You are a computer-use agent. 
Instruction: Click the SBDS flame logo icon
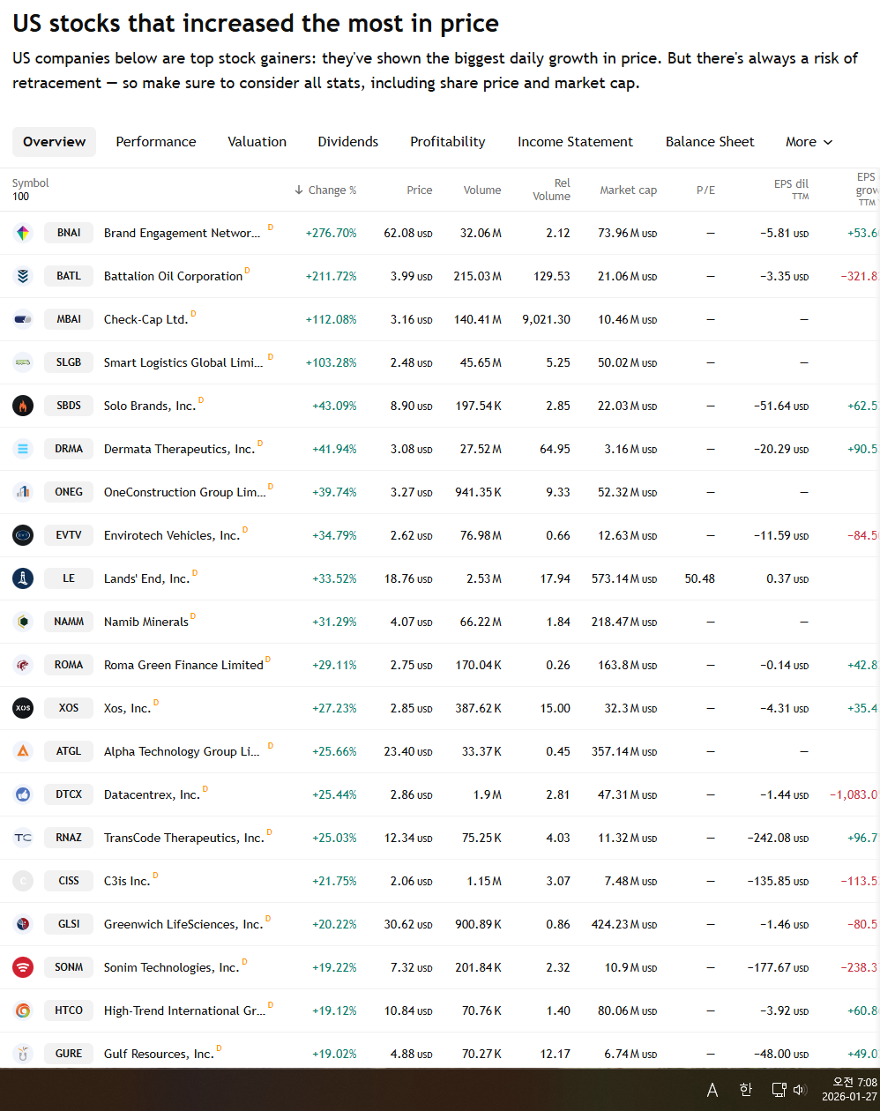point(23,406)
